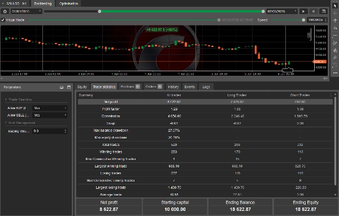The height and width of the screenshot is (216, 339).
Task: Select the horizontal line drawing tool
Action: (x=335, y=35)
